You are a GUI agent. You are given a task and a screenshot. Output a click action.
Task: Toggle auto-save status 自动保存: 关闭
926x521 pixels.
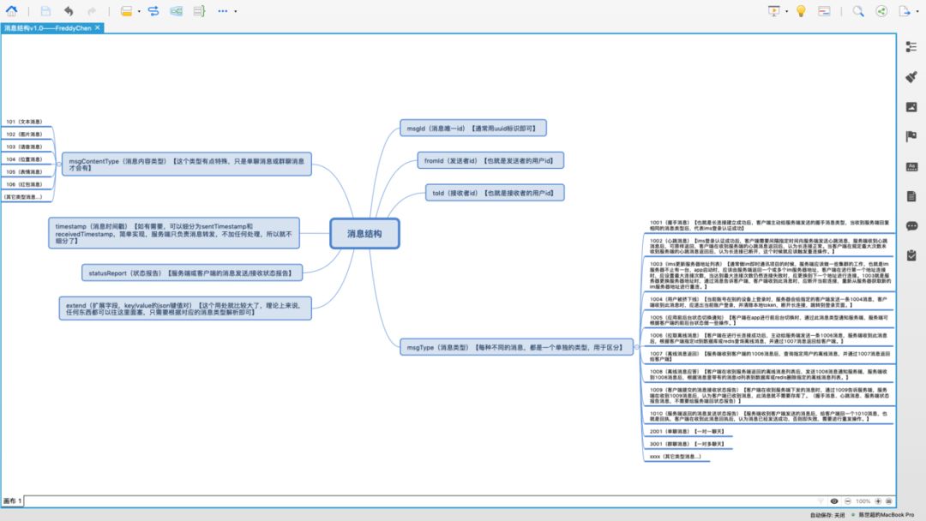[827, 515]
